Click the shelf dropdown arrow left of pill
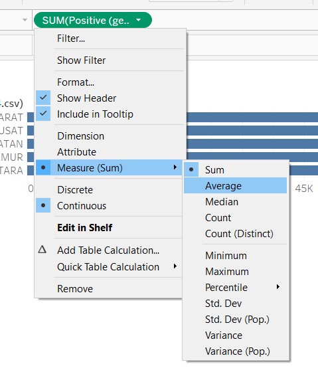The height and width of the screenshot is (372, 318). point(25,20)
